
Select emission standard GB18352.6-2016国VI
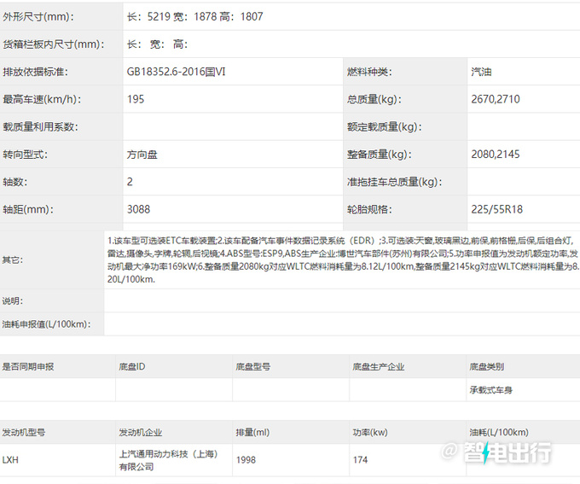click(x=176, y=72)
